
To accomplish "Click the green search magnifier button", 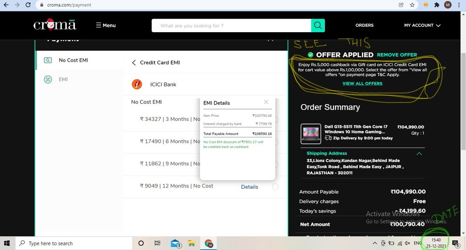I will (318, 26).
